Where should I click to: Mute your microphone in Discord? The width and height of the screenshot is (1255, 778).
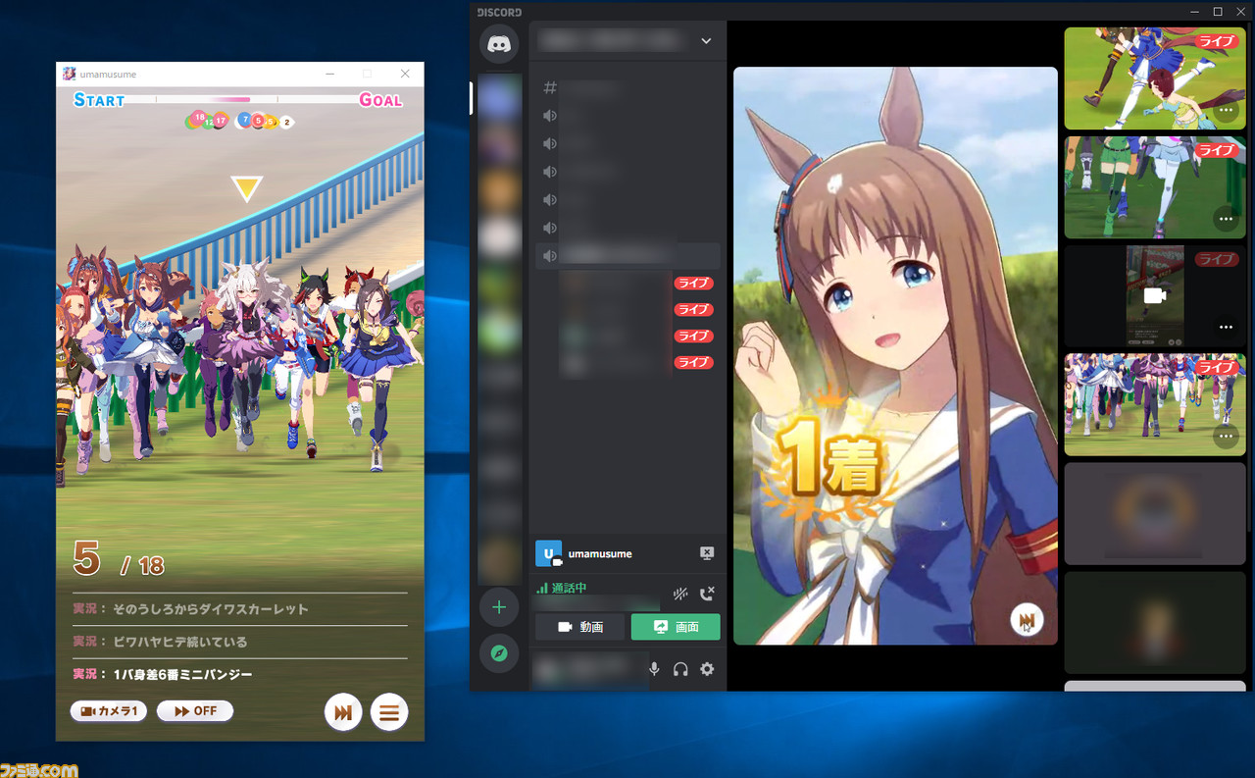[x=654, y=669]
